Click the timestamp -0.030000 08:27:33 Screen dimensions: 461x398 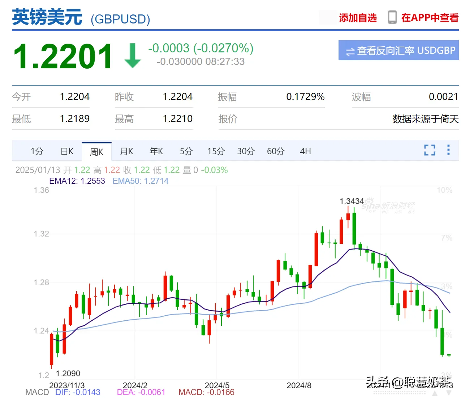(x=201, y=62)
